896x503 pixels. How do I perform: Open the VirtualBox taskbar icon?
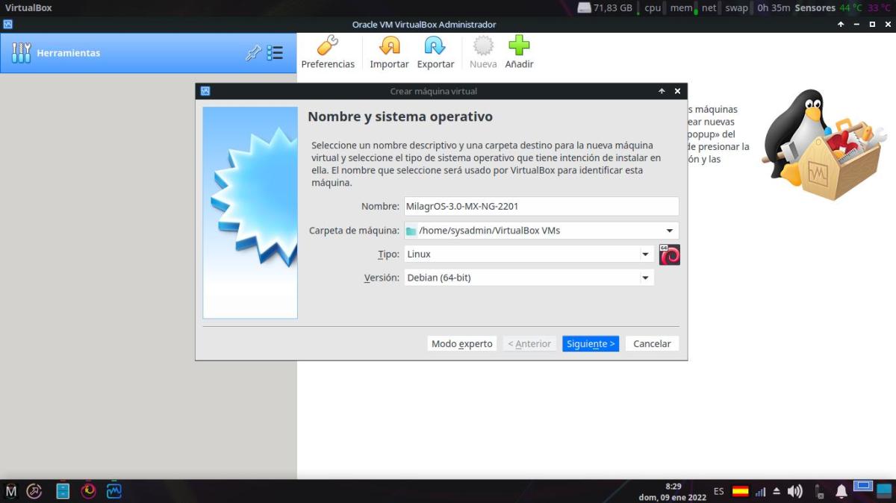click(x=114, y=490)
